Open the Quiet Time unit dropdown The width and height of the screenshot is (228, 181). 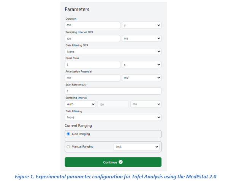coord(141,65)
